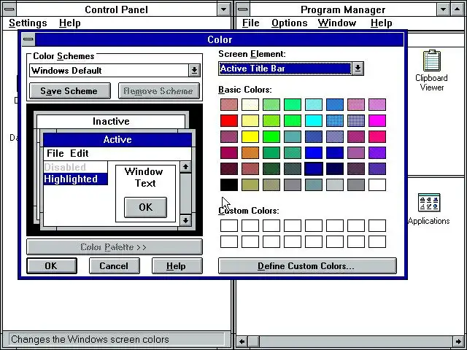467x350 pixels.
Task: Pick the black basic color swatch
Action: [x=229, y=184]
